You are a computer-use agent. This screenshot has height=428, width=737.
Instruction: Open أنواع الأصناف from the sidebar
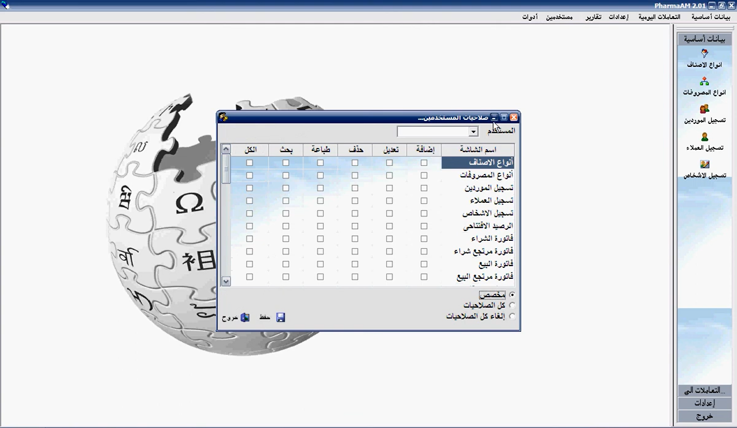[x=704, y=54]
